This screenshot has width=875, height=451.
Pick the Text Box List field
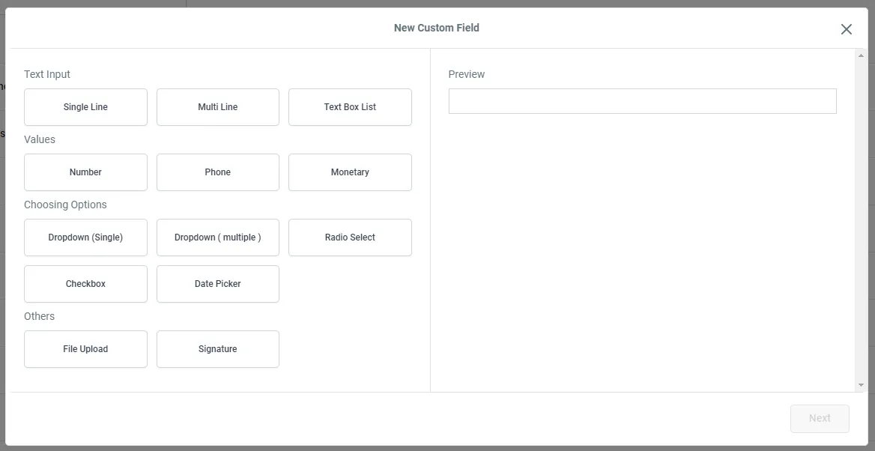(350, 107)
